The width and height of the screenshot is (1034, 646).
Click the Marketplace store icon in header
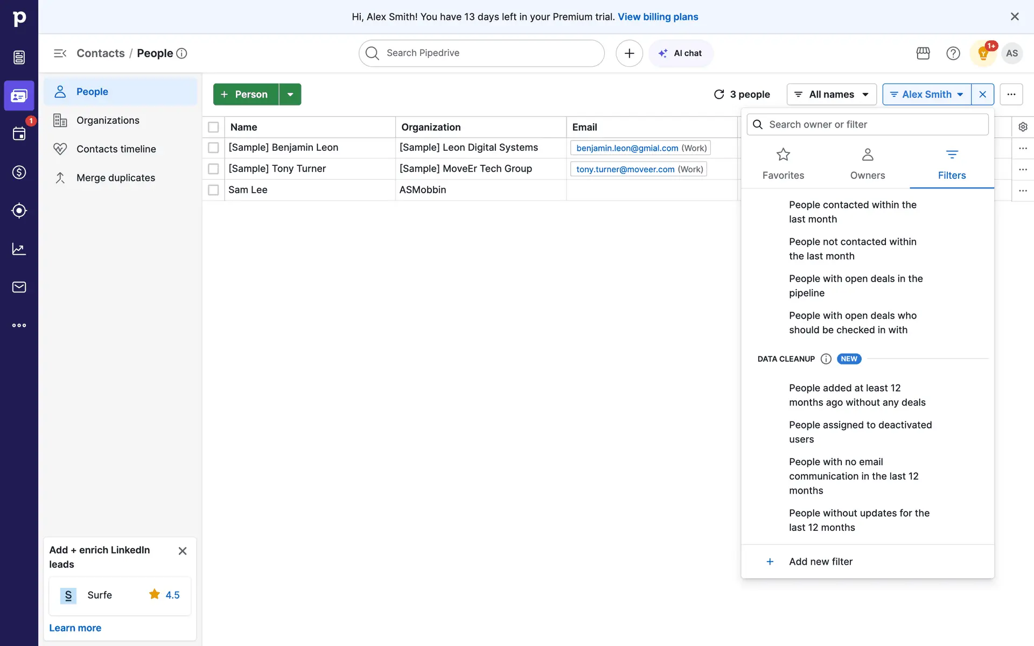[x=923, y=53]
